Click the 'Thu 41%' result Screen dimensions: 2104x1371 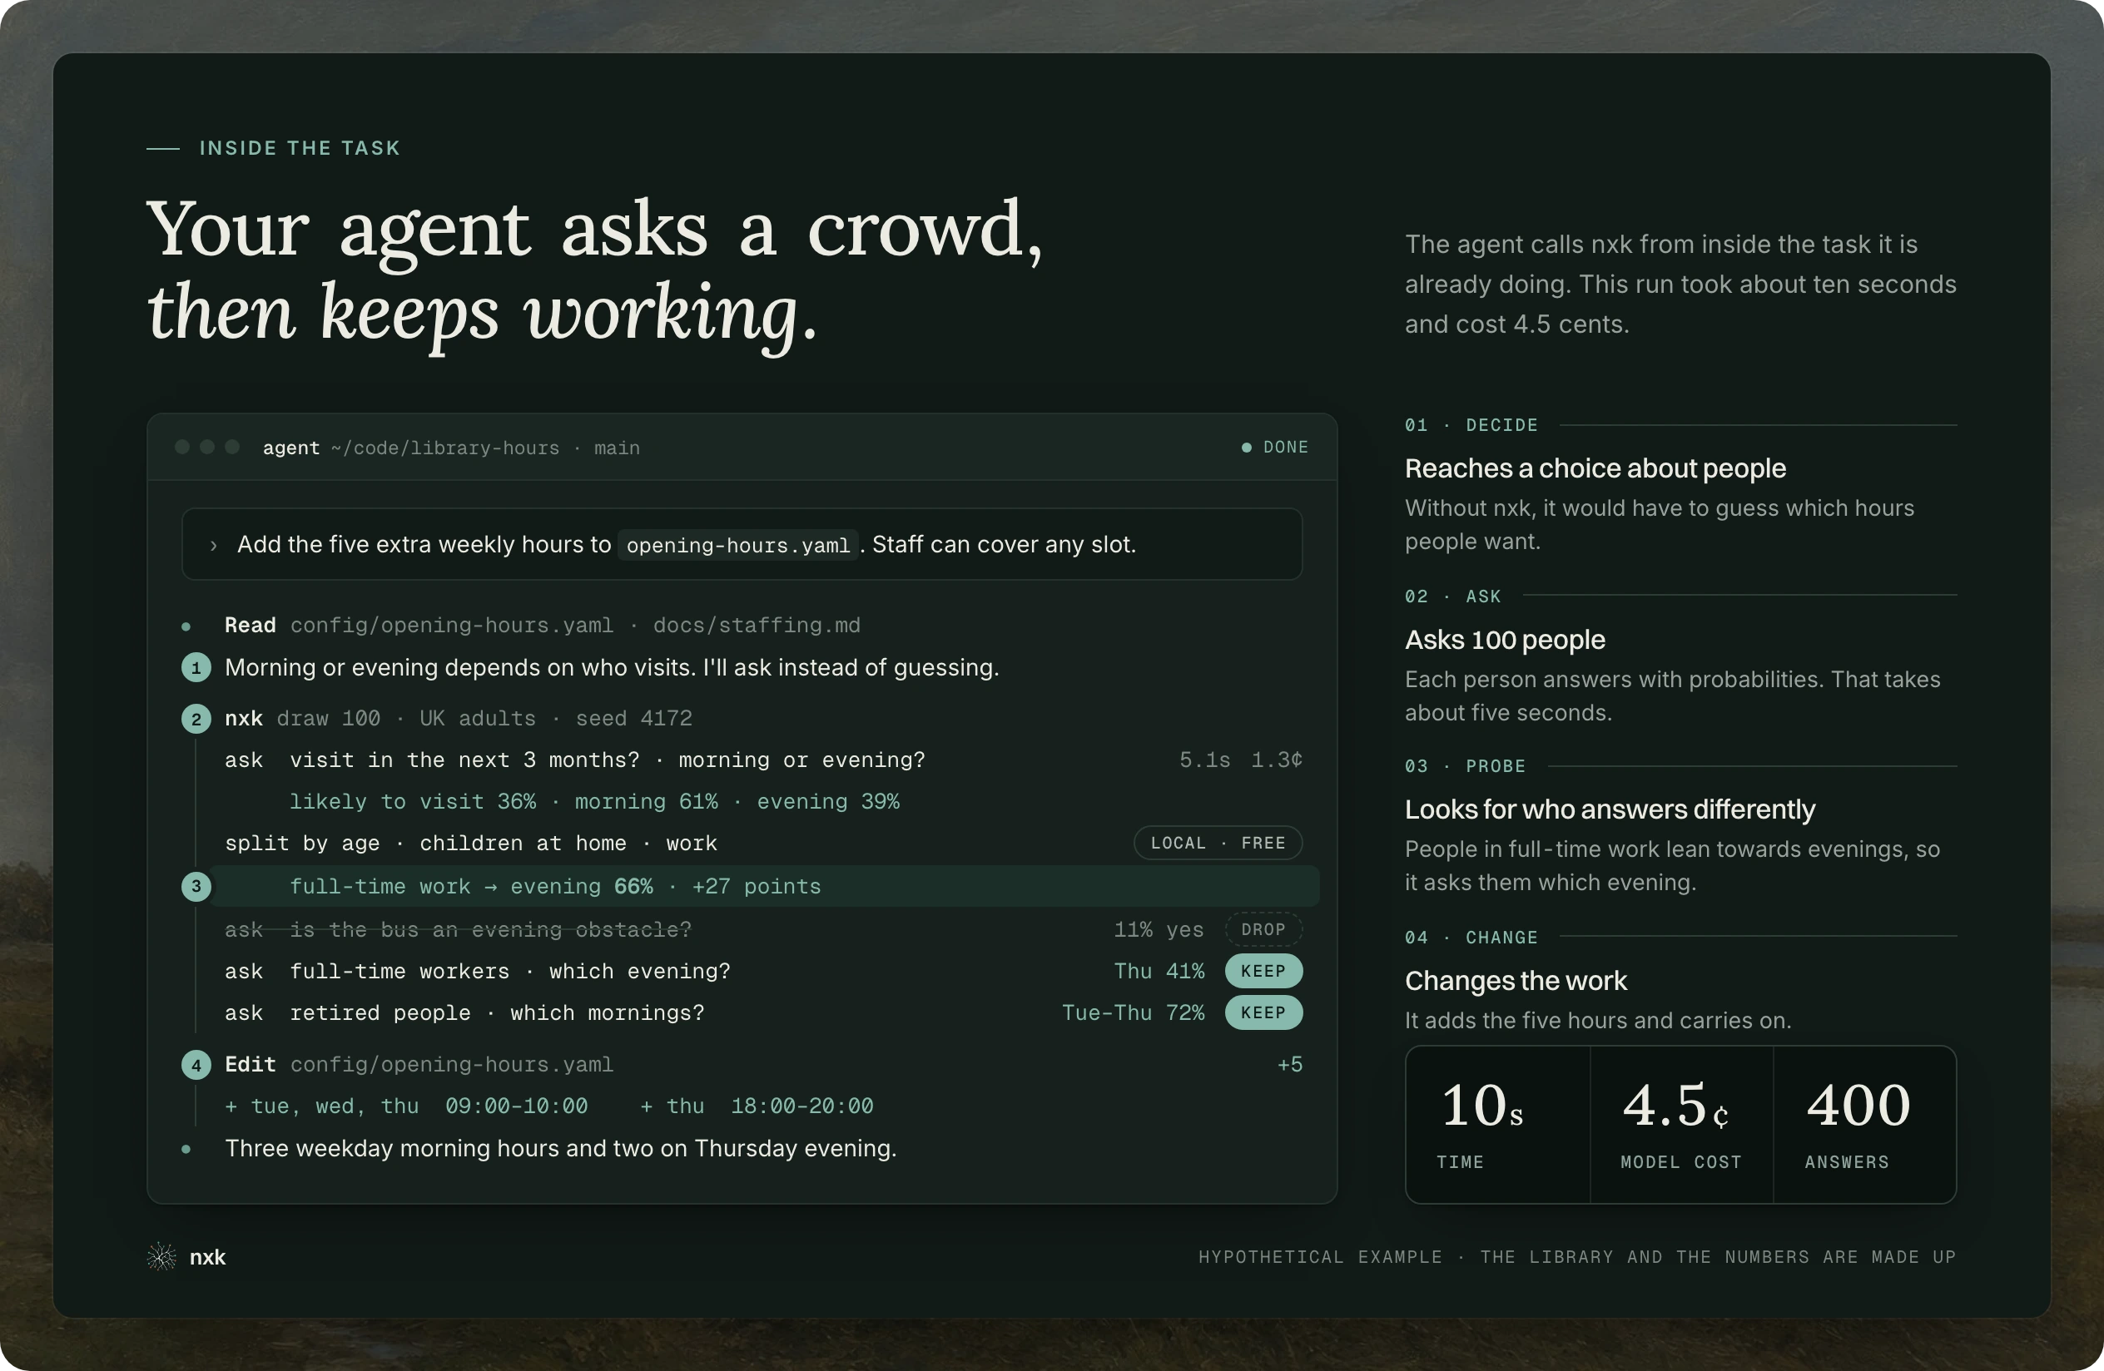(x=1159, y=971)
